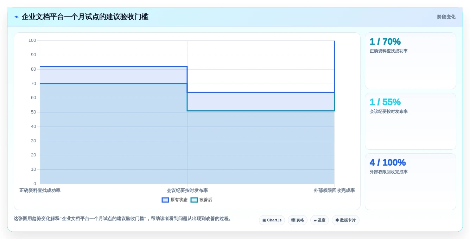Image resolution: width=470 pixels, height=239 pixels.
Task: Click the 原有状态 legend color box
Action: pos(165,200)
